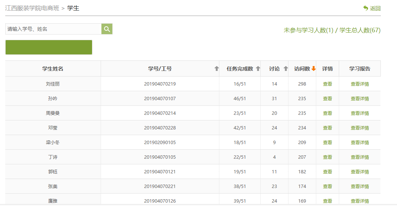The image size is (397, 206).
Task: Click the 返回 back arrow icon
Action: tap(365, 8)
